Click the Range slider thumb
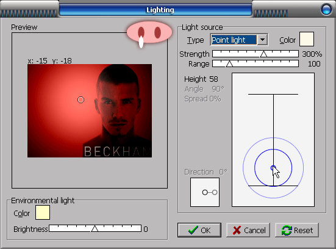This screenshot has height=249, width=336. pos(229,63)
